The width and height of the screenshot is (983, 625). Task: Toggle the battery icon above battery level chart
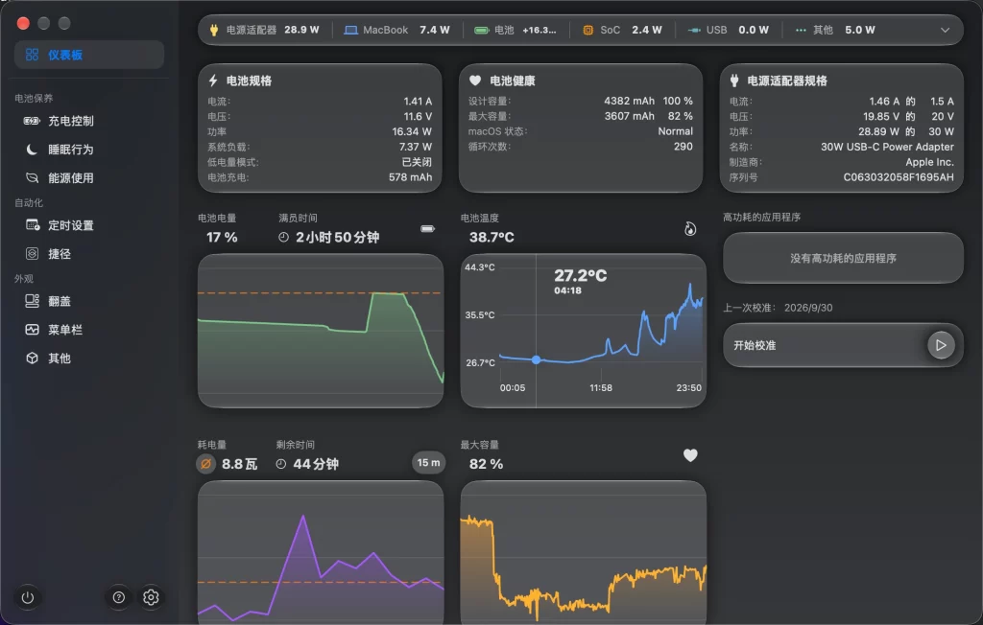427,229
